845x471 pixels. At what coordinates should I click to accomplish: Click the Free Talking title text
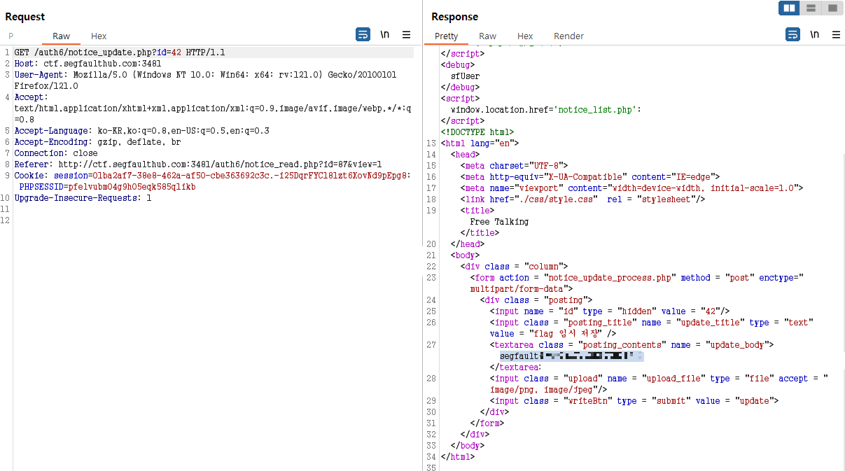click(500, 222)
